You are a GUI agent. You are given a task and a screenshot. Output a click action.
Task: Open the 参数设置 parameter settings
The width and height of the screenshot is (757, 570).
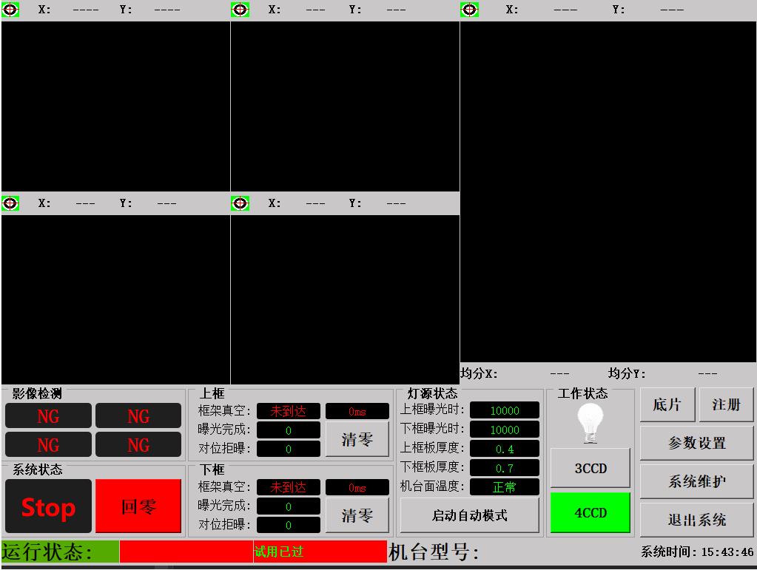(x=696, y=443)
